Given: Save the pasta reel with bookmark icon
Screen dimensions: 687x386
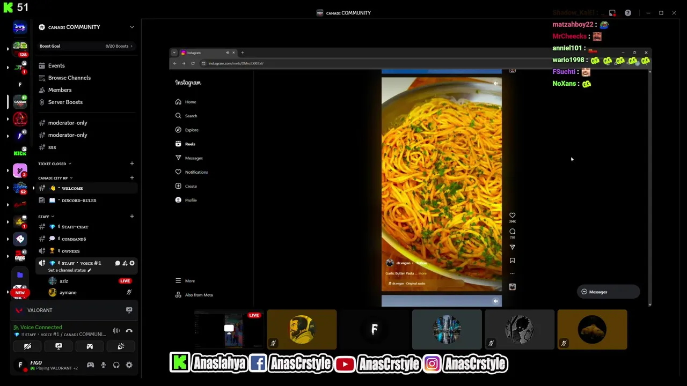Looking at the screenshot, I should (x=512, y=261).
